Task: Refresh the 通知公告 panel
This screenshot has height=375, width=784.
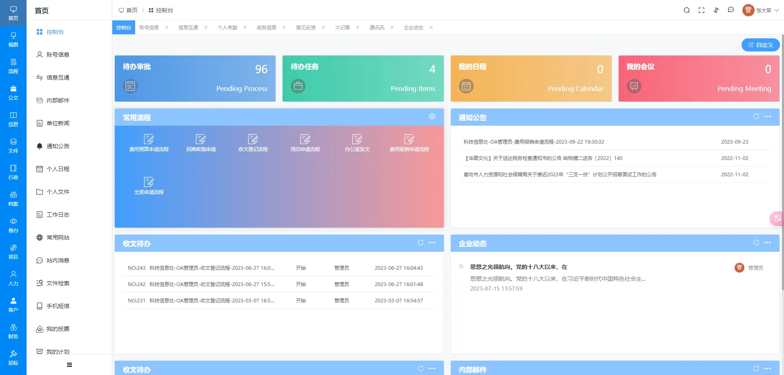Action: tap(756, 117)
